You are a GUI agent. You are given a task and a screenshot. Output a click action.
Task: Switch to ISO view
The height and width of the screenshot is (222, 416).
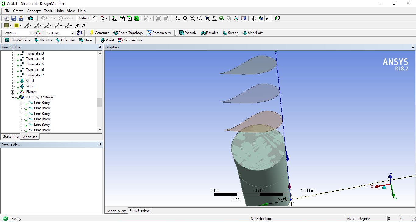236,18
